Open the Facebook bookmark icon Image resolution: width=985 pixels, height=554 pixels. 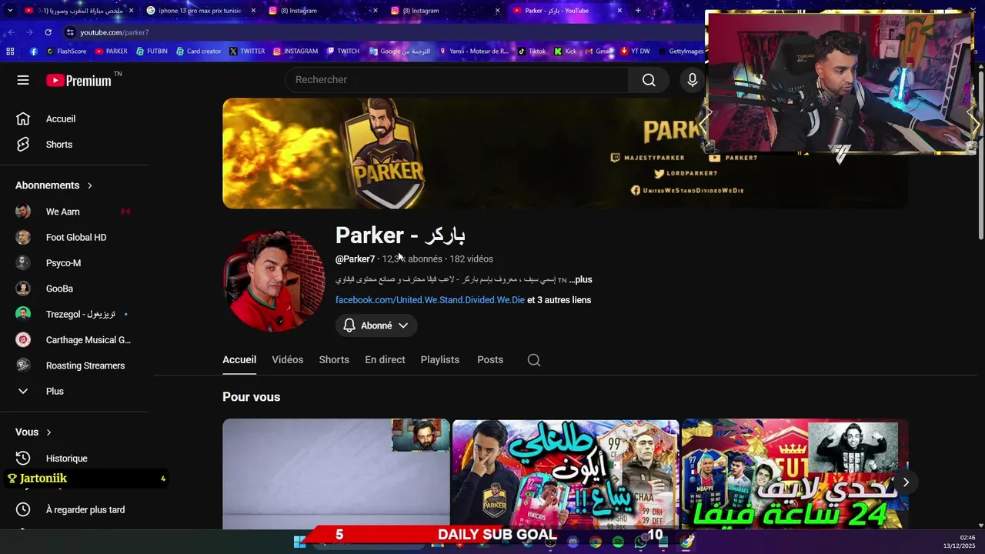tap(34, 52)
